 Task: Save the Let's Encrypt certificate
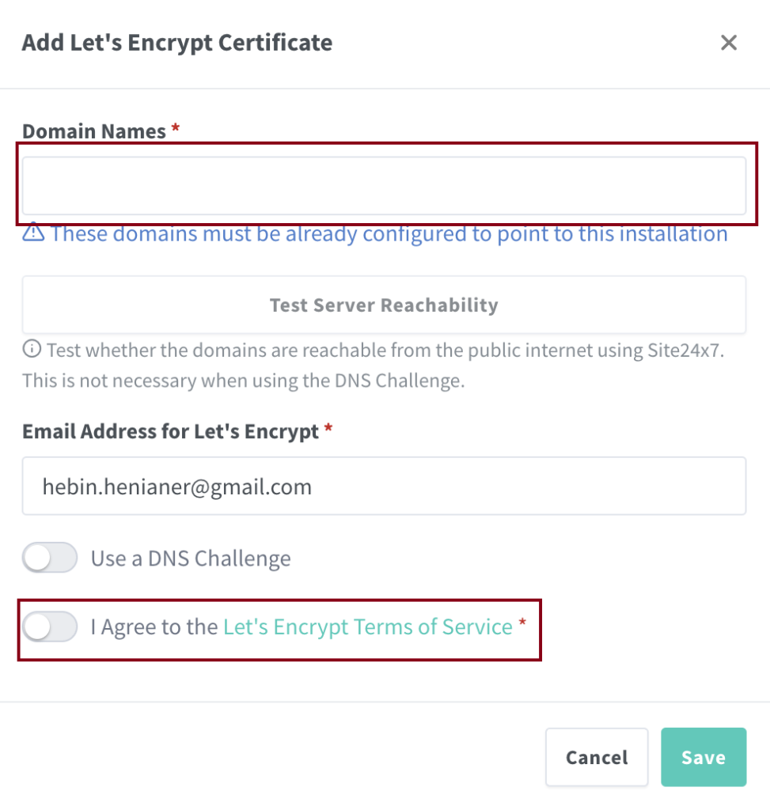(x=704, y=757)
